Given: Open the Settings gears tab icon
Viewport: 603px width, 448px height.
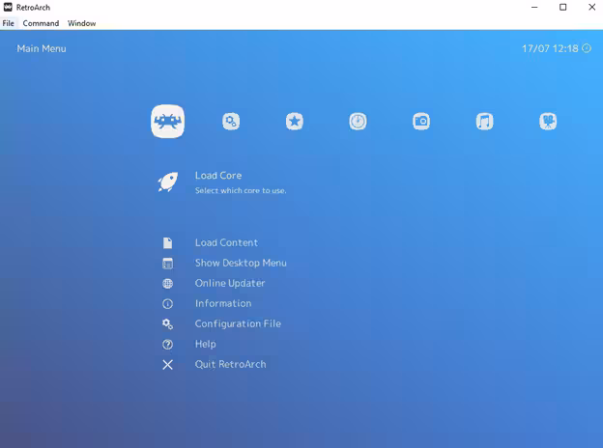Looking at the screenshot, I should pyautogui.click(x=231, y=122).
